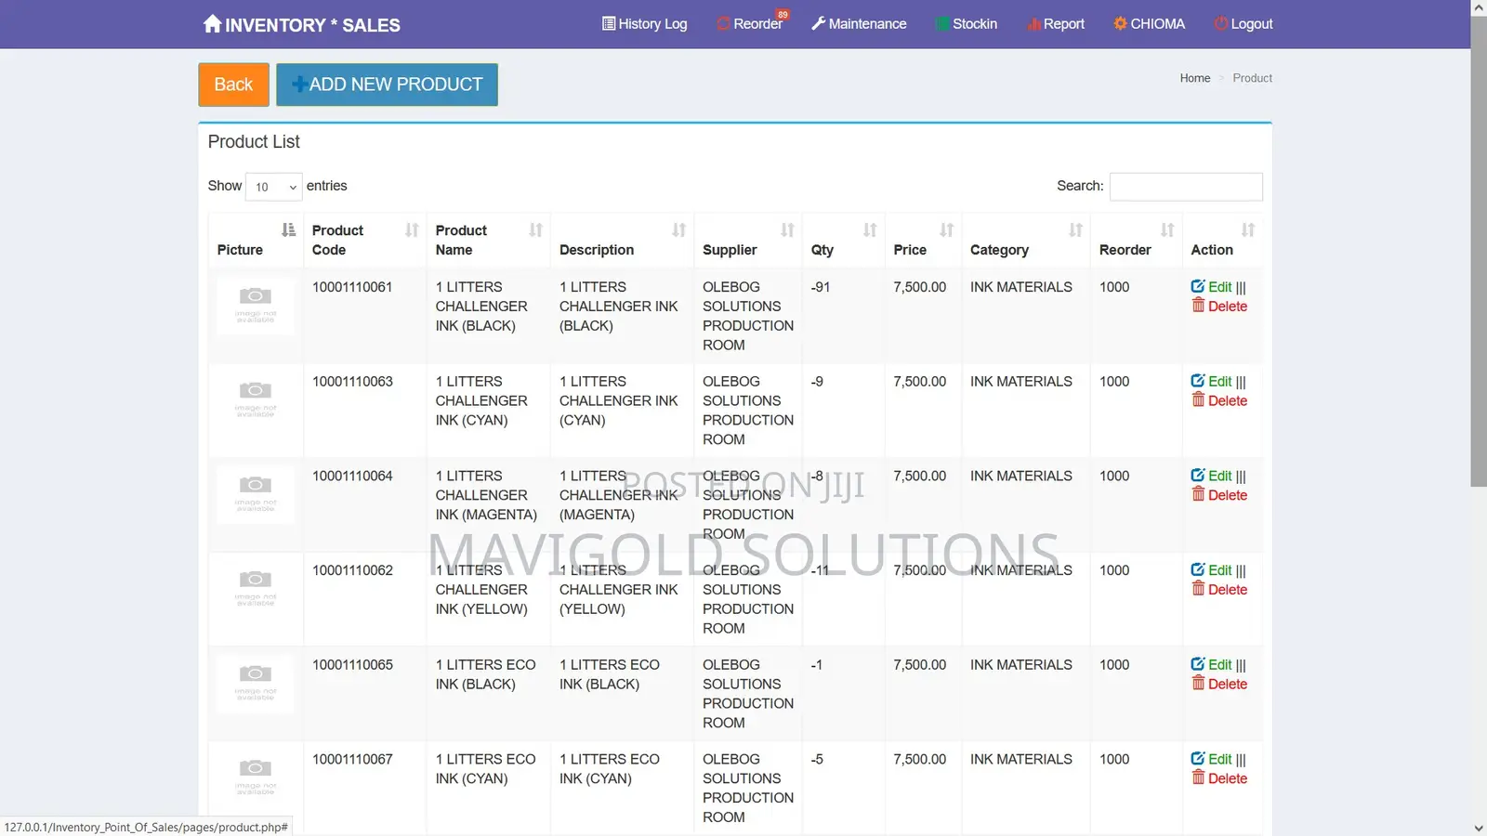Sort by Price sort icon

pos(947,229)
